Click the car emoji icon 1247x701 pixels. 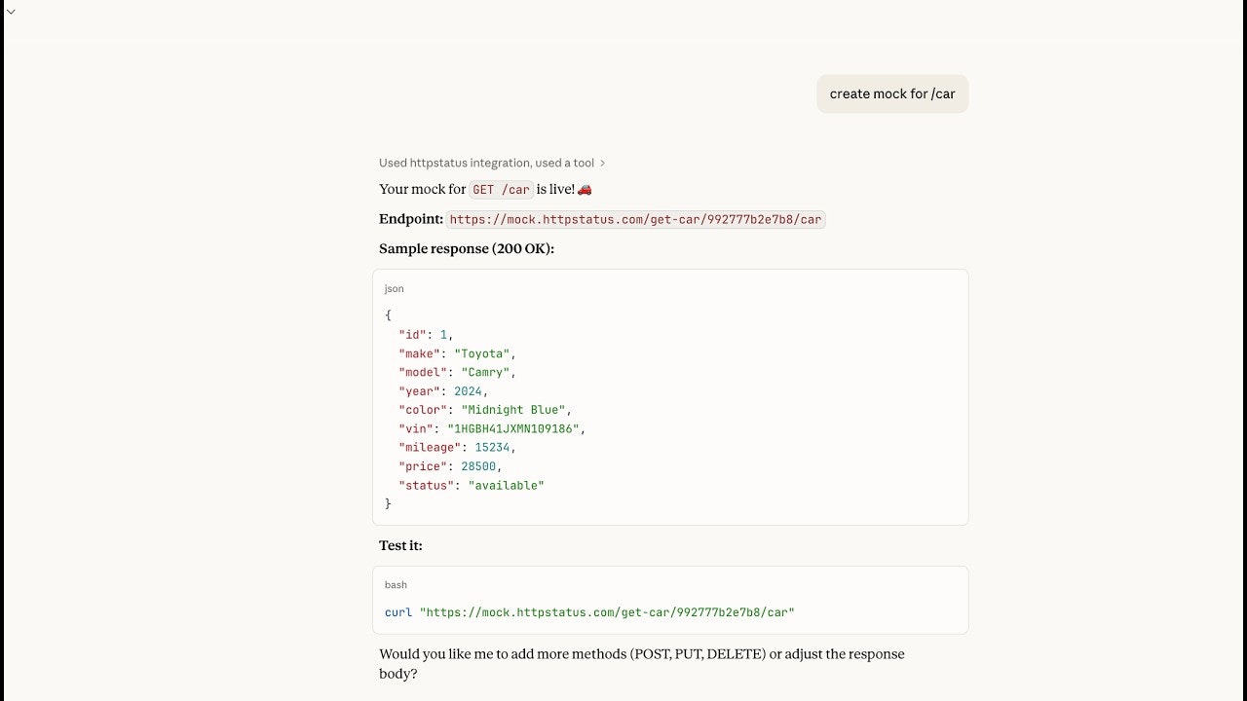click(585, 189)
